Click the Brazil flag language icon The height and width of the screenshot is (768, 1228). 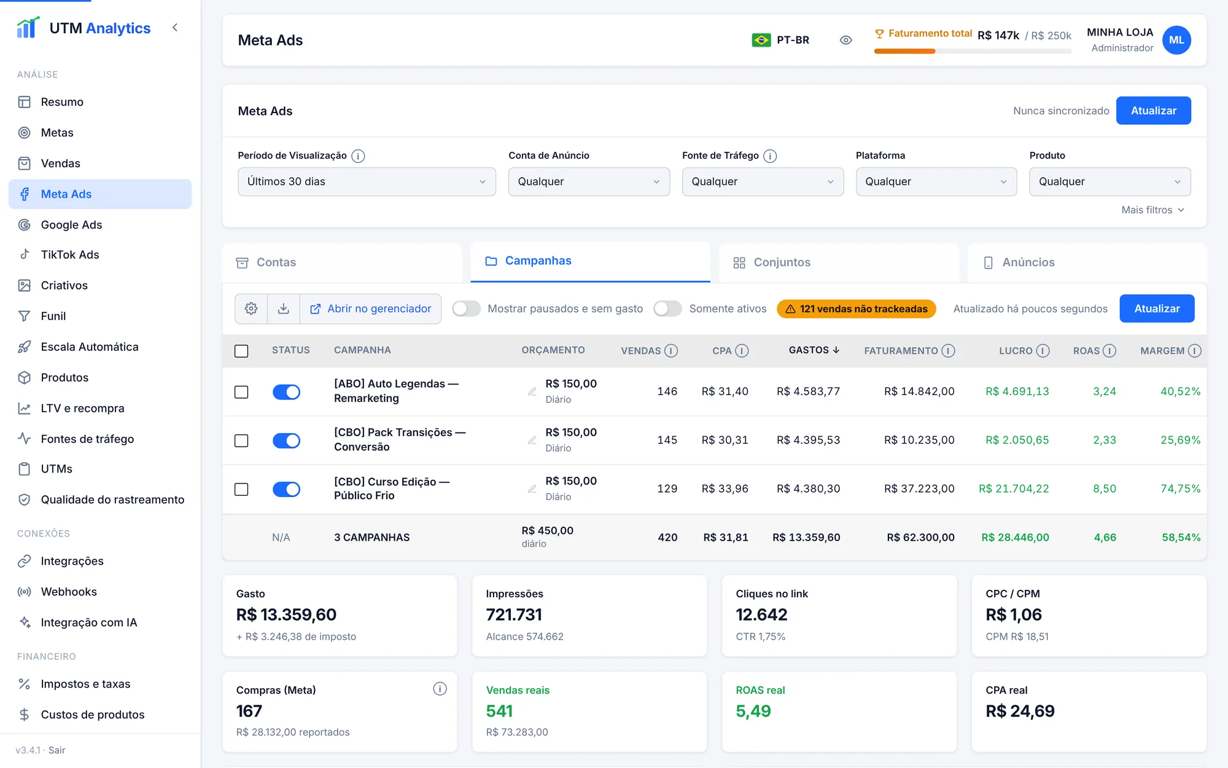[761, 40]
